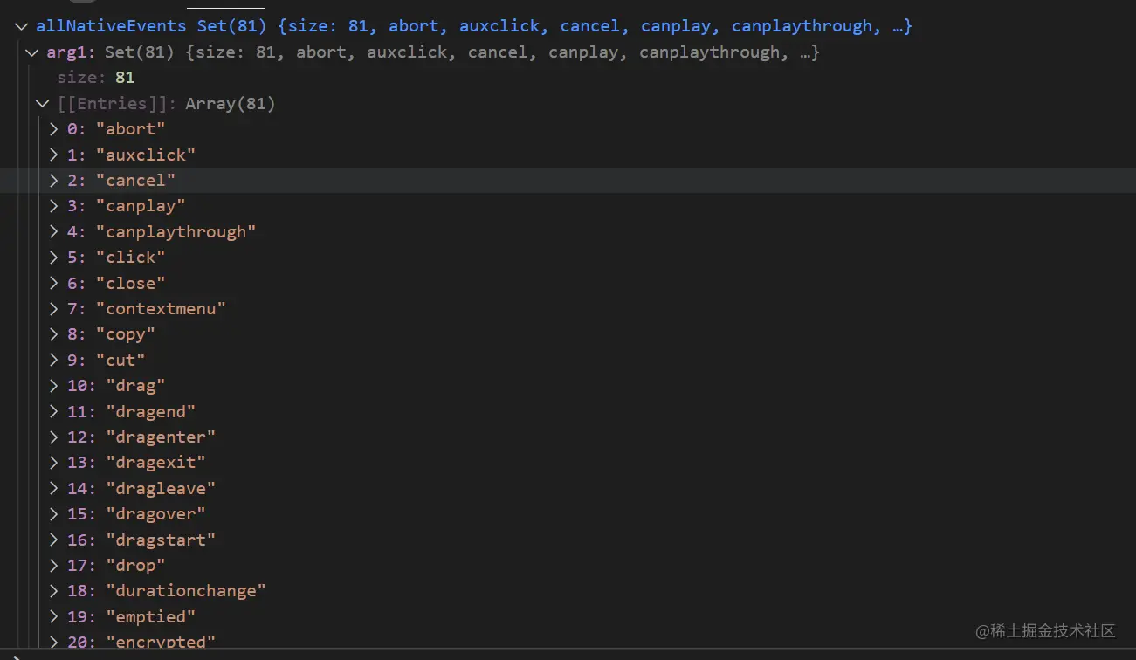Image resolution: width=1136 pixels, height=660 pixels.
Task: Expand entry 5 "click"
Action: 53,258
